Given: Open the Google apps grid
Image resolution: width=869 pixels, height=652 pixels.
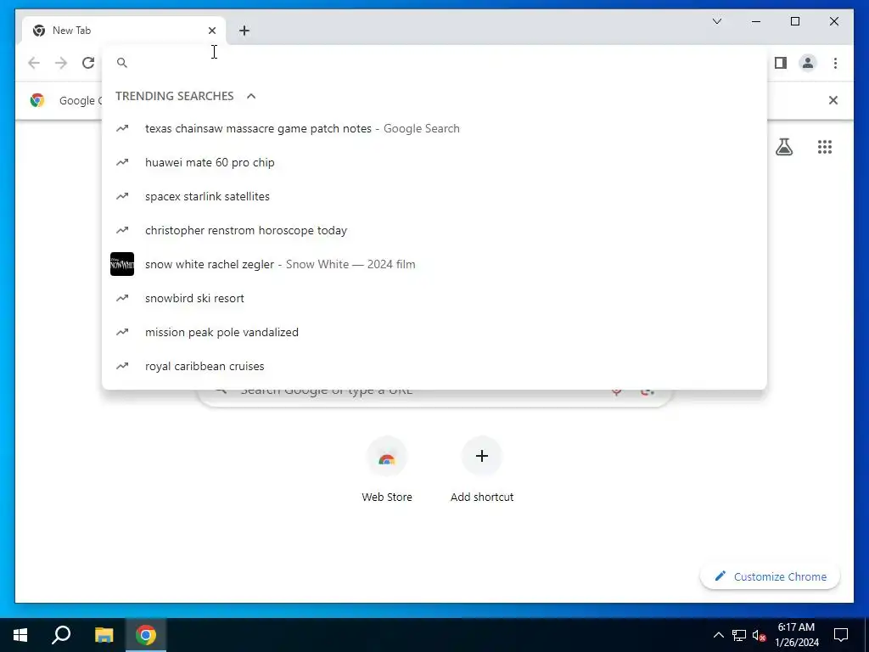Looking at the screenshot, I should click(x=825, y=147).
